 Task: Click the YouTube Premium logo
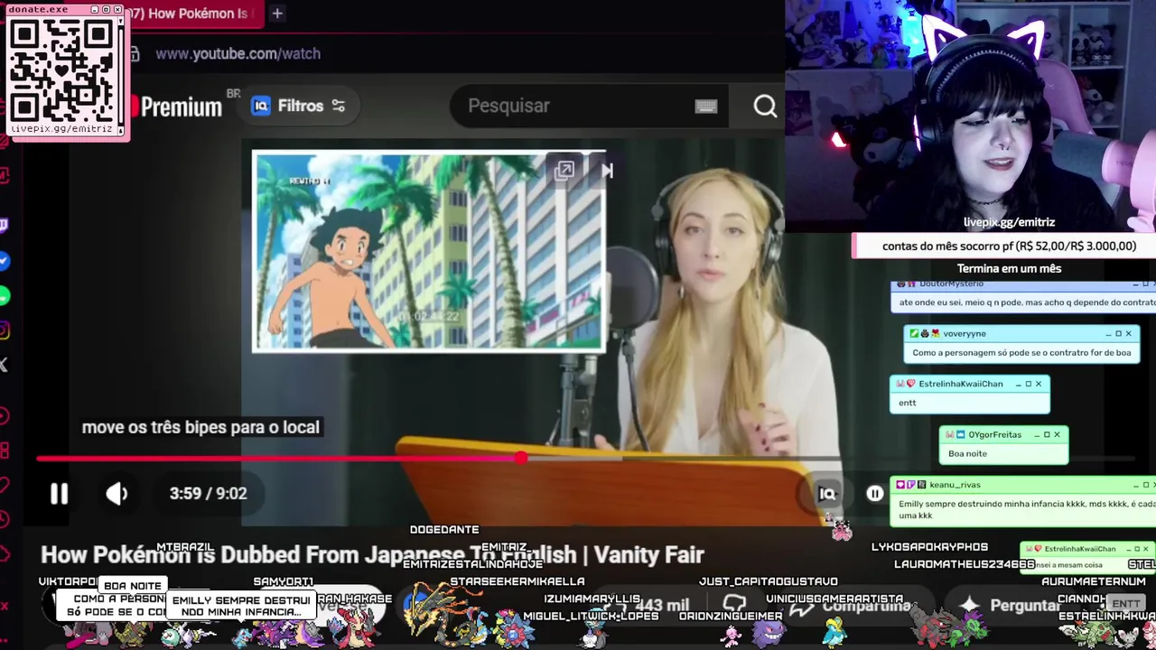tap(177, 107)
